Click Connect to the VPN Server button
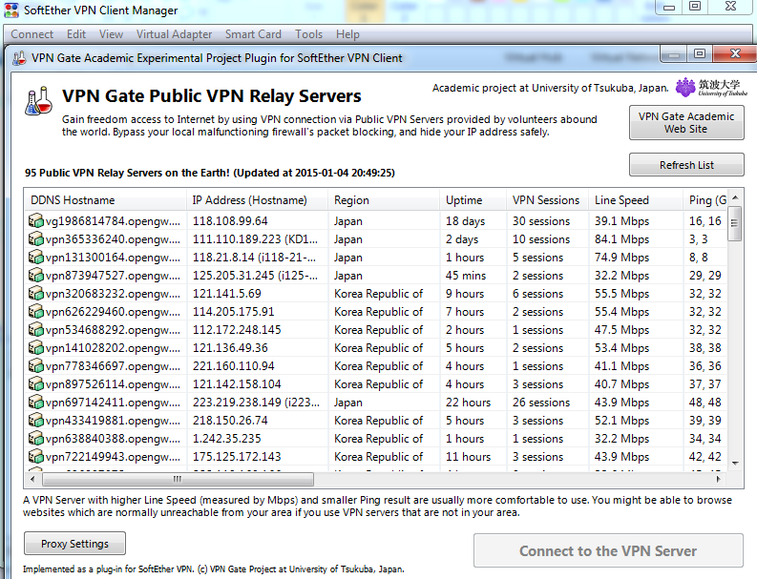This screenshot has height=579, width=757. click(608, 550)
